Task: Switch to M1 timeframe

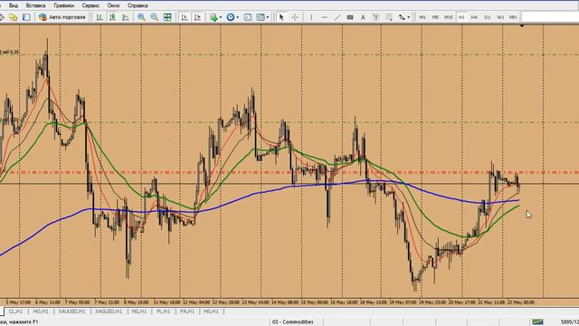Action: [422, 17]
